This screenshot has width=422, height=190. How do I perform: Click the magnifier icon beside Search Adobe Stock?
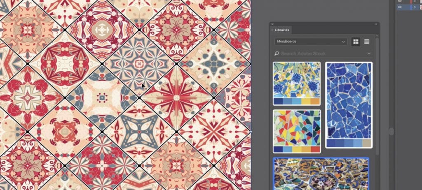click(277, 53)
